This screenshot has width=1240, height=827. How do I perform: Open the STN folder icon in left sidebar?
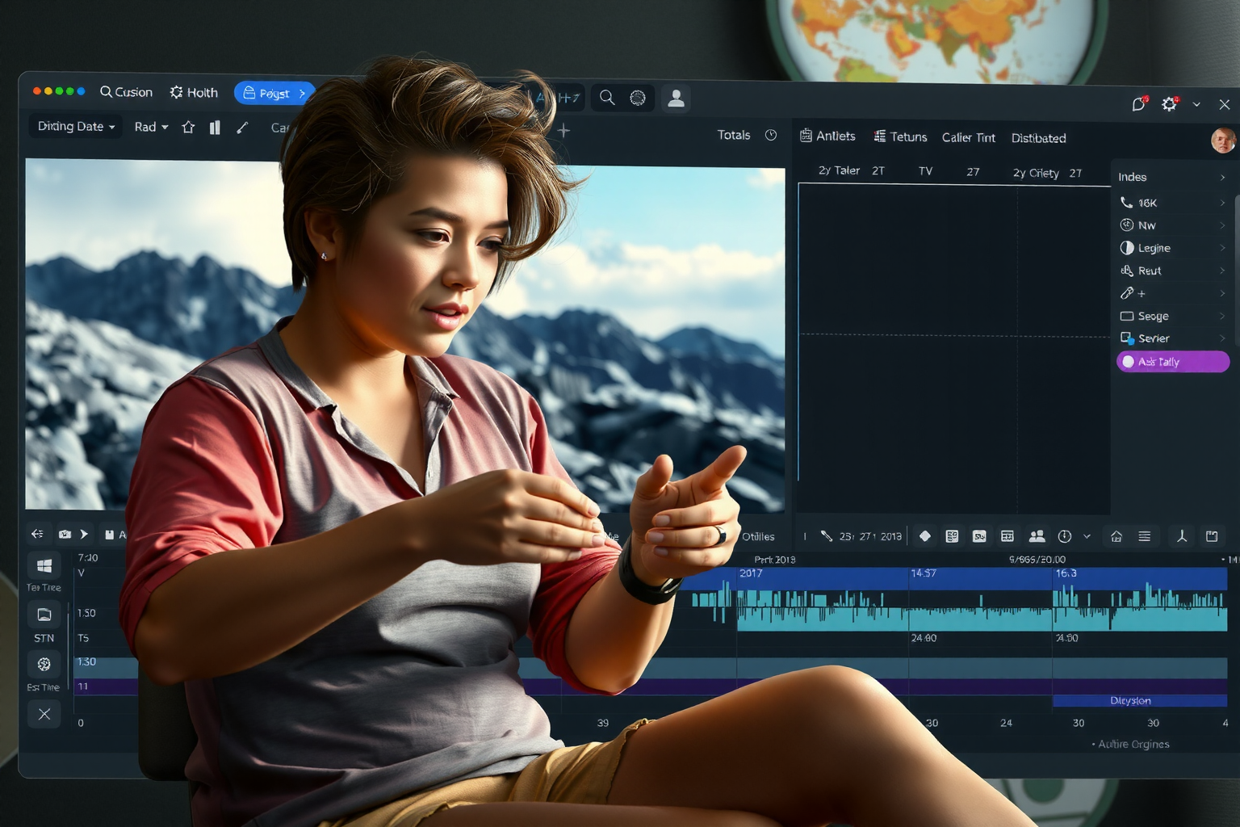pyautogui.click(x=44, y=615)
